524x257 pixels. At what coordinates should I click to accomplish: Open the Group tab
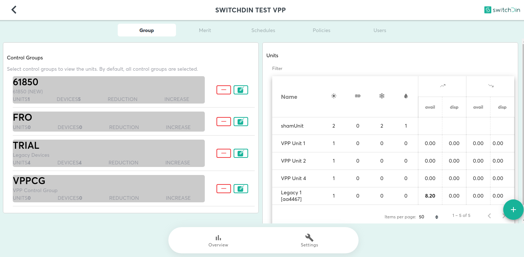(147, 30)
